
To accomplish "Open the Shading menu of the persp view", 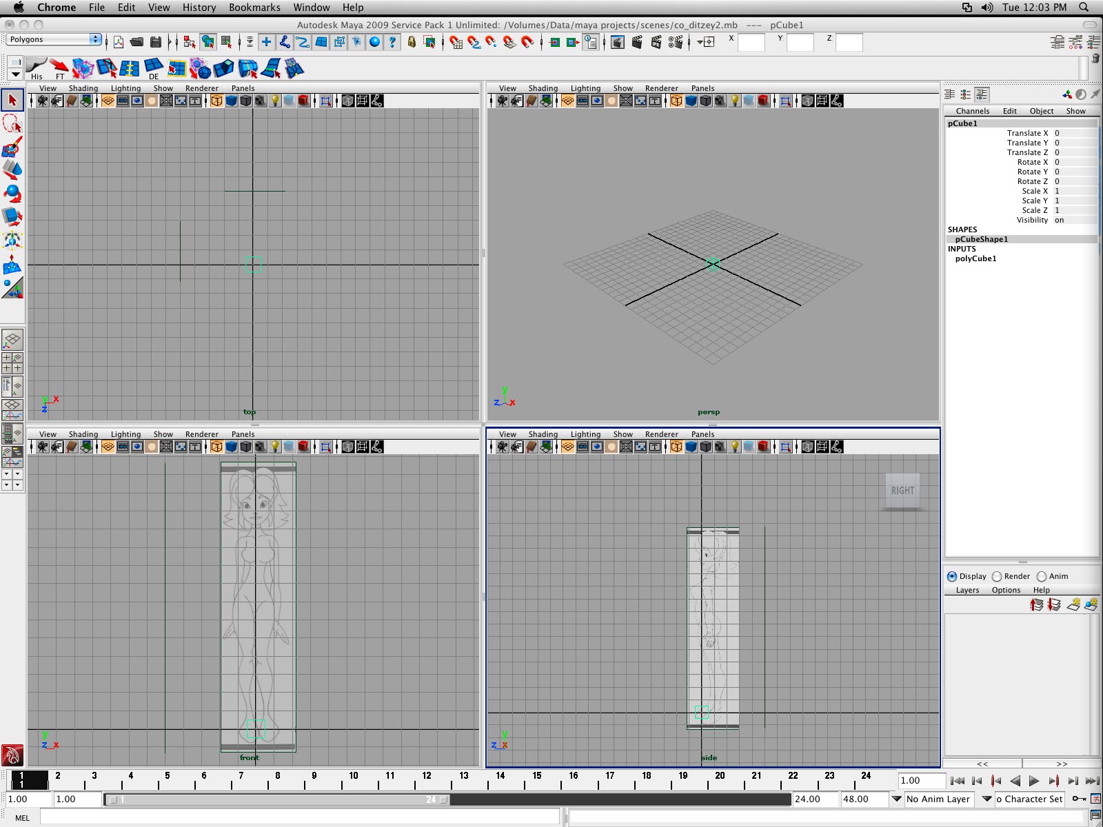I will coord(543,88).
